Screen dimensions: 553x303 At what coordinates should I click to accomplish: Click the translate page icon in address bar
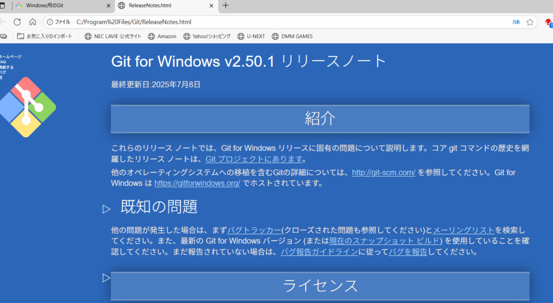coord(516,22)
